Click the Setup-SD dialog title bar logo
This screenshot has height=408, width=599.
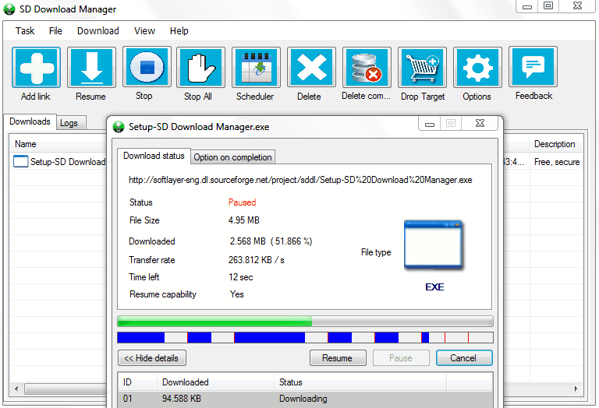coord(119,127)
